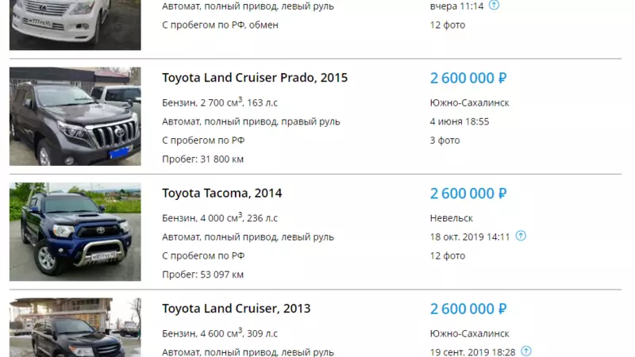Click the 2 600 000 ₽ price of Land Cruiser 2013
The image size is (635, 357).
pos(468,308)
